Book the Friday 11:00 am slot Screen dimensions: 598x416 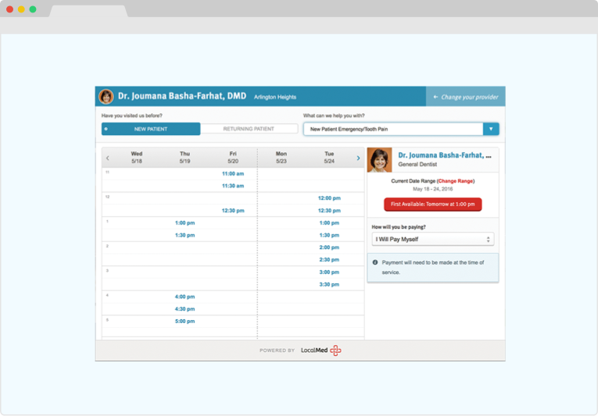tap(233, 174)
